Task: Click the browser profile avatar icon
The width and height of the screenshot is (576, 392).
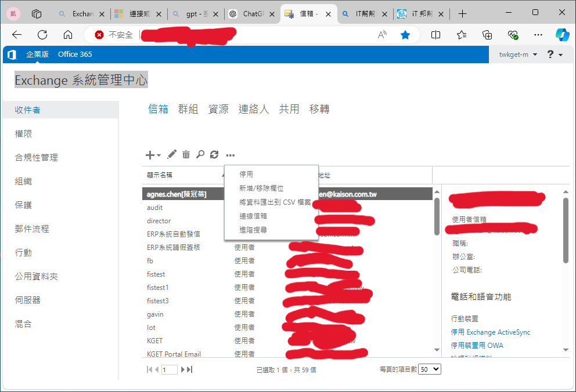Action: pos(13,14)
